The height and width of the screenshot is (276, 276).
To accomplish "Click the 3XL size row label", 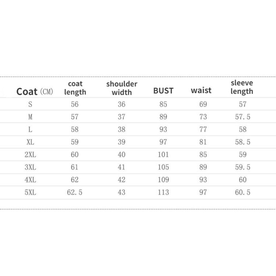I will click(30, 167).
